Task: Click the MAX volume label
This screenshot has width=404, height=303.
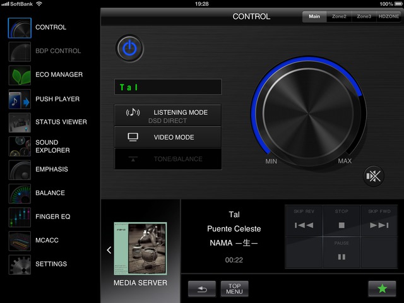Action: tap(345, 161)
